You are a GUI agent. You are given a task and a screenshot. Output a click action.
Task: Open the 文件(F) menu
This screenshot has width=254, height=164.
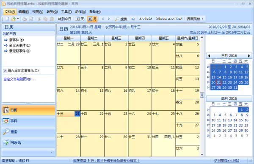tap(10, 12)
